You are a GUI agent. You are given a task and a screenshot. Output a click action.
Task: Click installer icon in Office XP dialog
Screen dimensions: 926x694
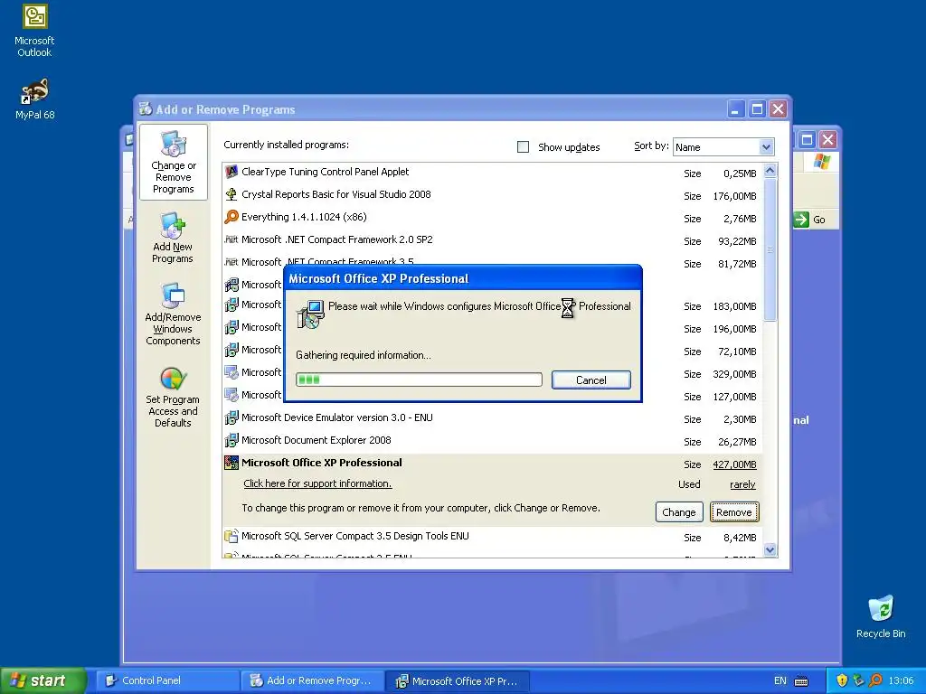tap(311, 314)
